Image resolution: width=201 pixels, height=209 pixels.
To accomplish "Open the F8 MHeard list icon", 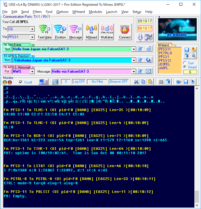I will (x=91, y=32).
